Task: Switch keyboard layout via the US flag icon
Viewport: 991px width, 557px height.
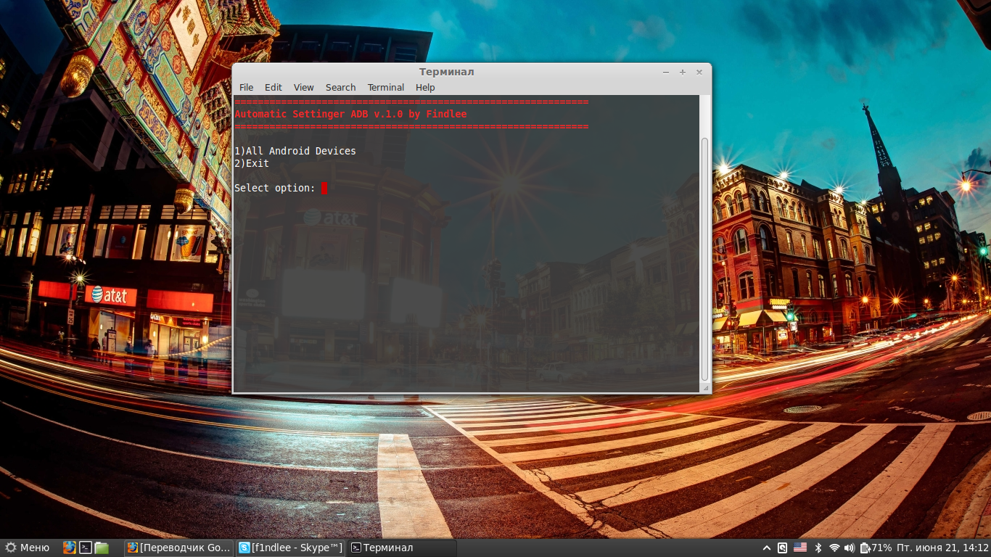Action: [x=799, y=548]
